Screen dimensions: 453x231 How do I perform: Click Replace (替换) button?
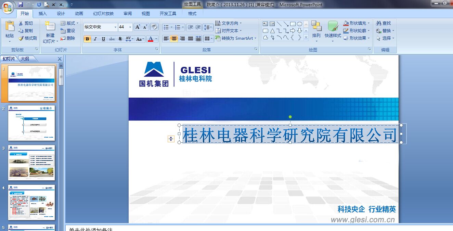[x=385, y=31]
